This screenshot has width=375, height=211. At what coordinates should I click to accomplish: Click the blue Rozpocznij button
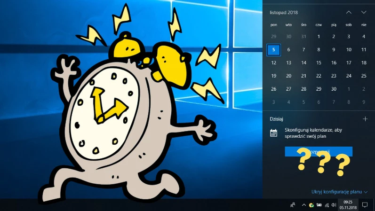tap(319, 151)
